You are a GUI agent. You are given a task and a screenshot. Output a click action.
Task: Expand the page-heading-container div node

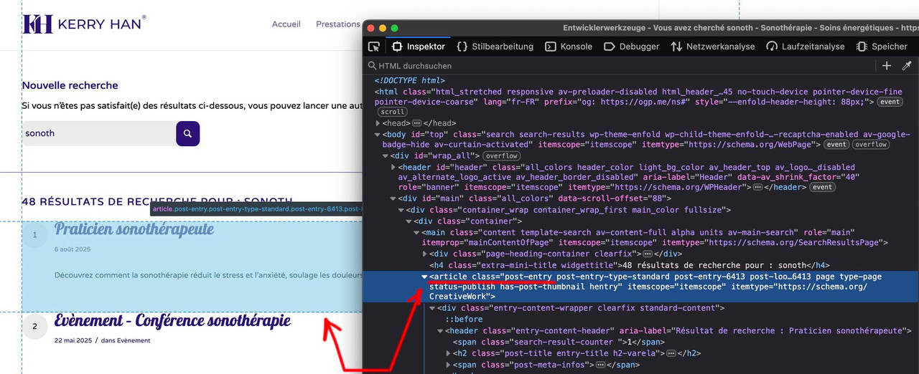tap(425, 254)
